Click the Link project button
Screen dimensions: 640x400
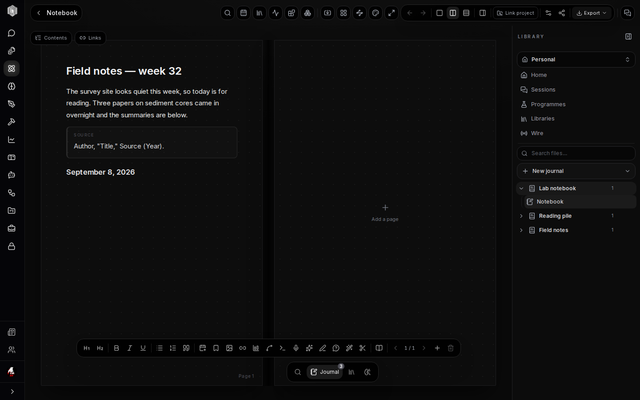coord(516,13)
